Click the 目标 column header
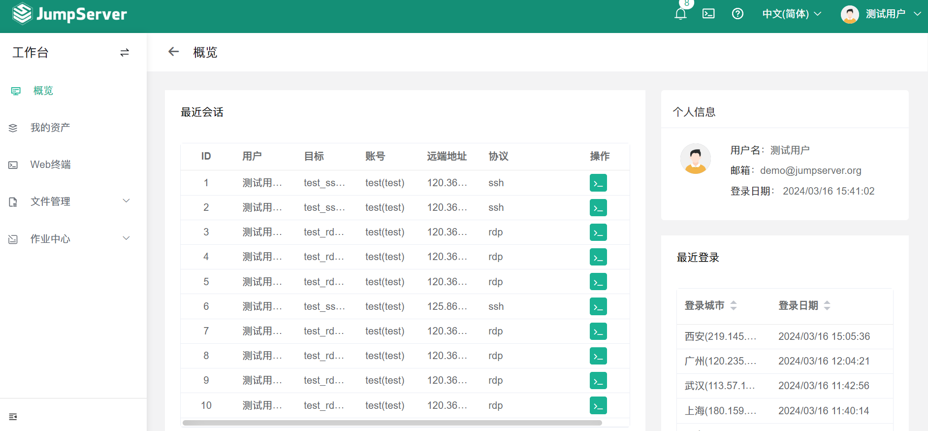 [x=314, y=156]
